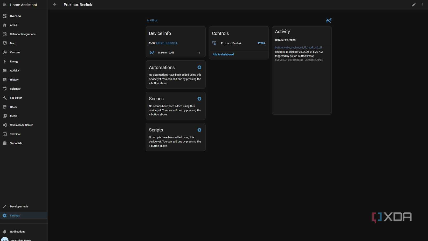Click the Areas home icon

(x=5, y=25)
